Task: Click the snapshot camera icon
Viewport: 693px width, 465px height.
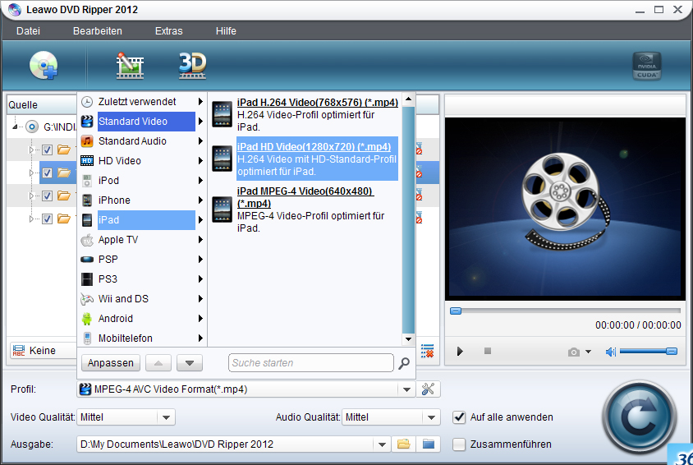Action: (574, 352)
